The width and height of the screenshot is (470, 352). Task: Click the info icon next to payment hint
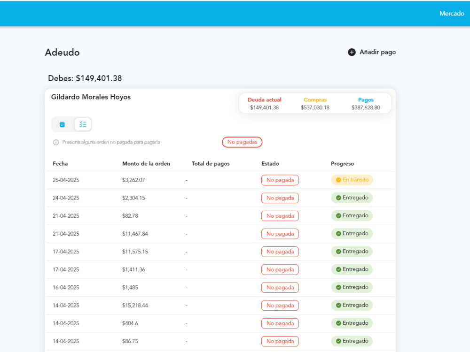[56, 142]
